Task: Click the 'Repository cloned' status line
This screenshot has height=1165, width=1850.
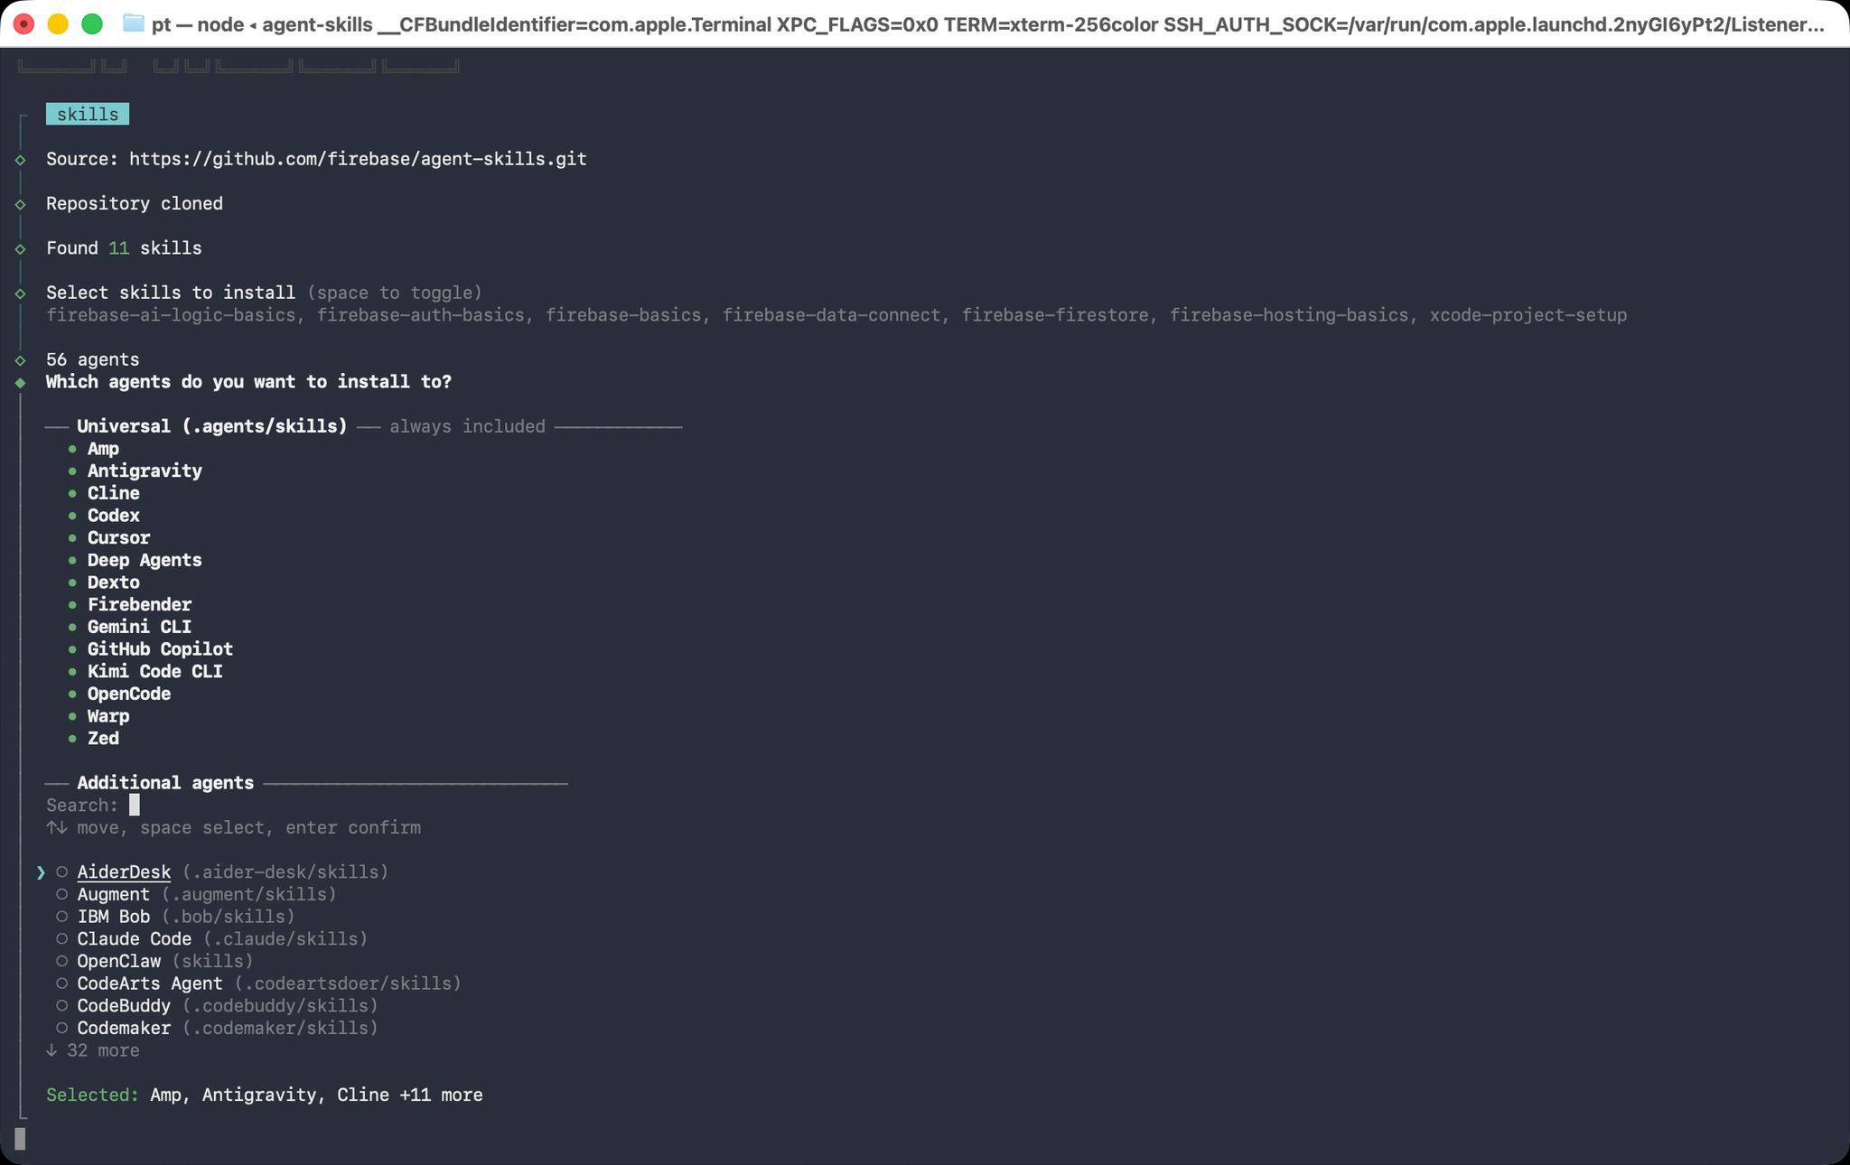Action: point(135,203)
